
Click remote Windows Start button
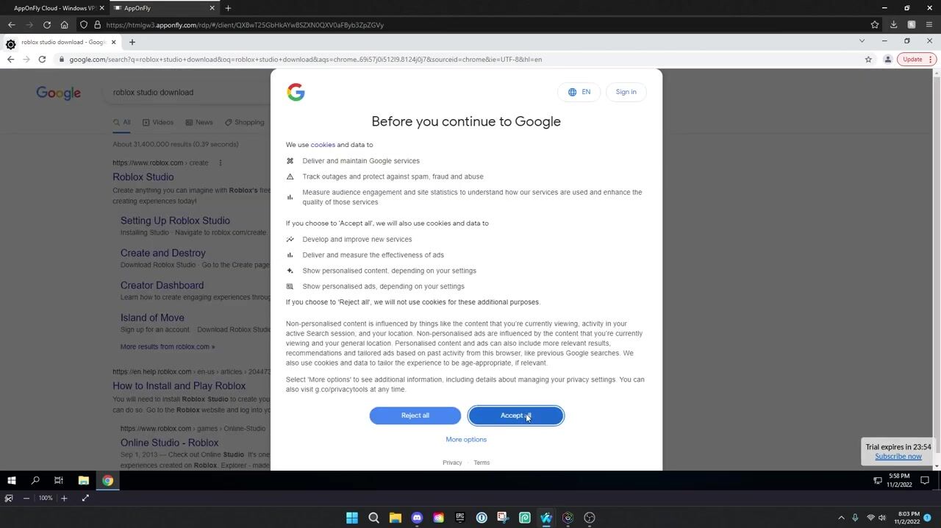(11, 481)
